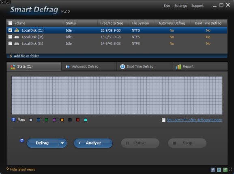Select all volumes via header checkbox

[x=10, y=23]
